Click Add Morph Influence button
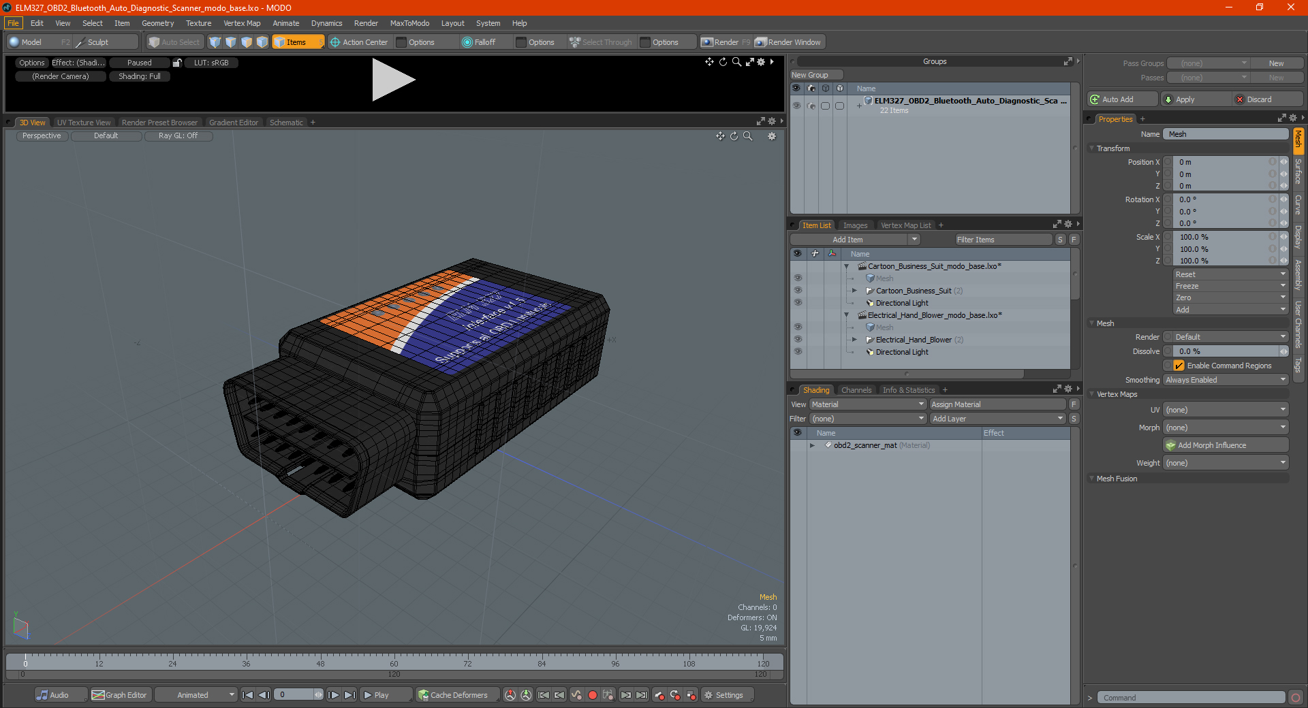Screen dimensions: 1308x708 (1226, 445)
